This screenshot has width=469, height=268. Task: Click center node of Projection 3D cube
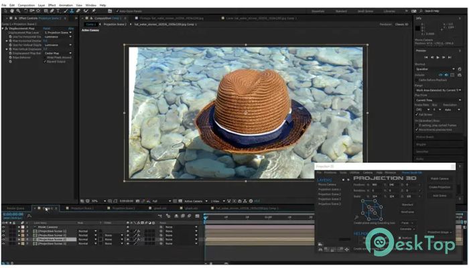[x=371, y=209]
